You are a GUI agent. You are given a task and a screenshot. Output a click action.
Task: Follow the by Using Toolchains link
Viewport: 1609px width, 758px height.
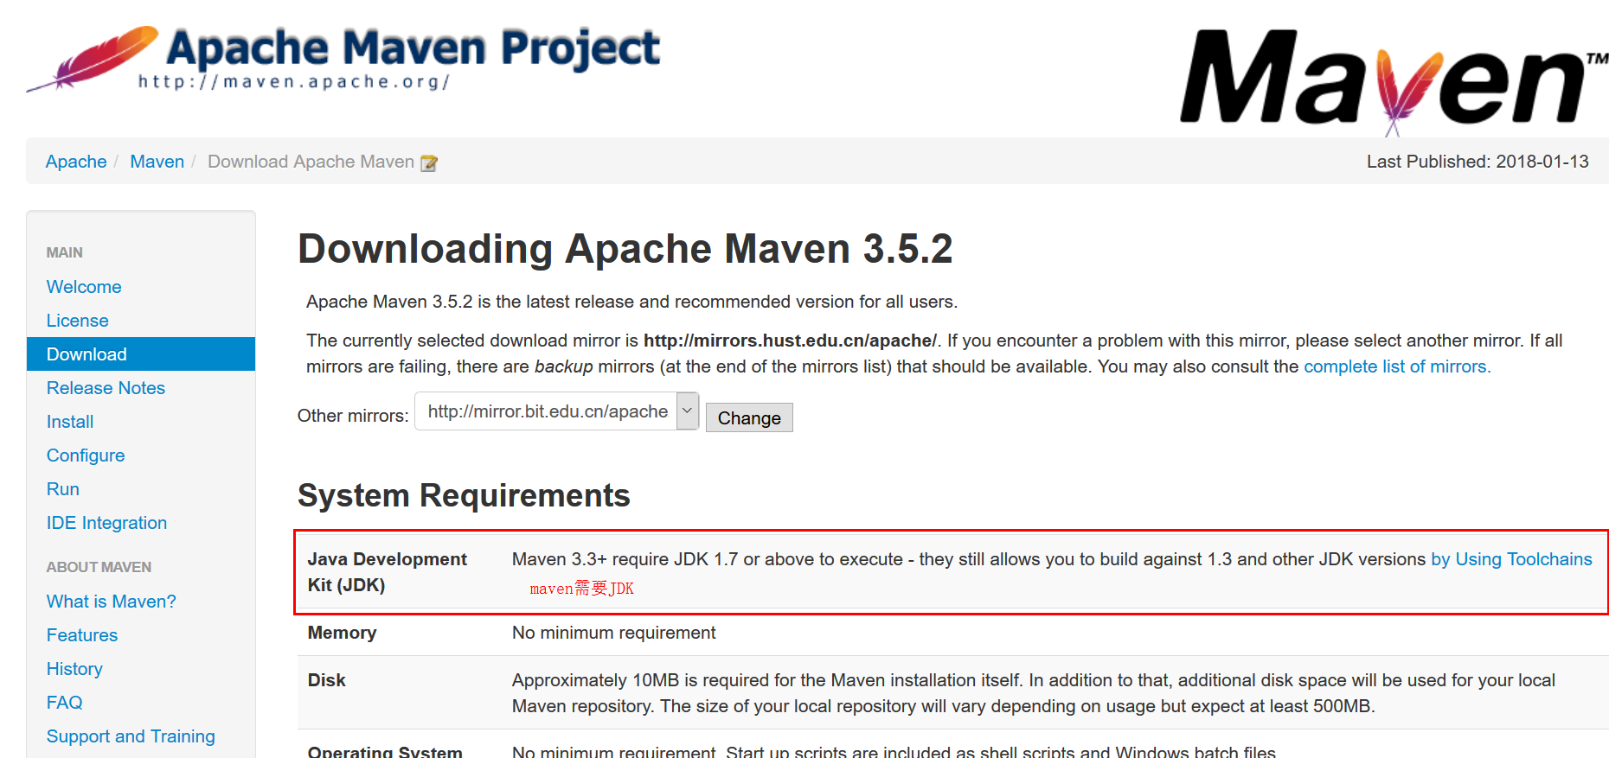1511,559
